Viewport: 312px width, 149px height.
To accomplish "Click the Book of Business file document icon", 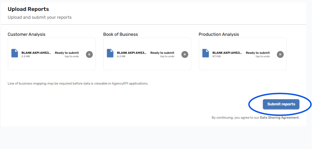I will tap(110, 53).
